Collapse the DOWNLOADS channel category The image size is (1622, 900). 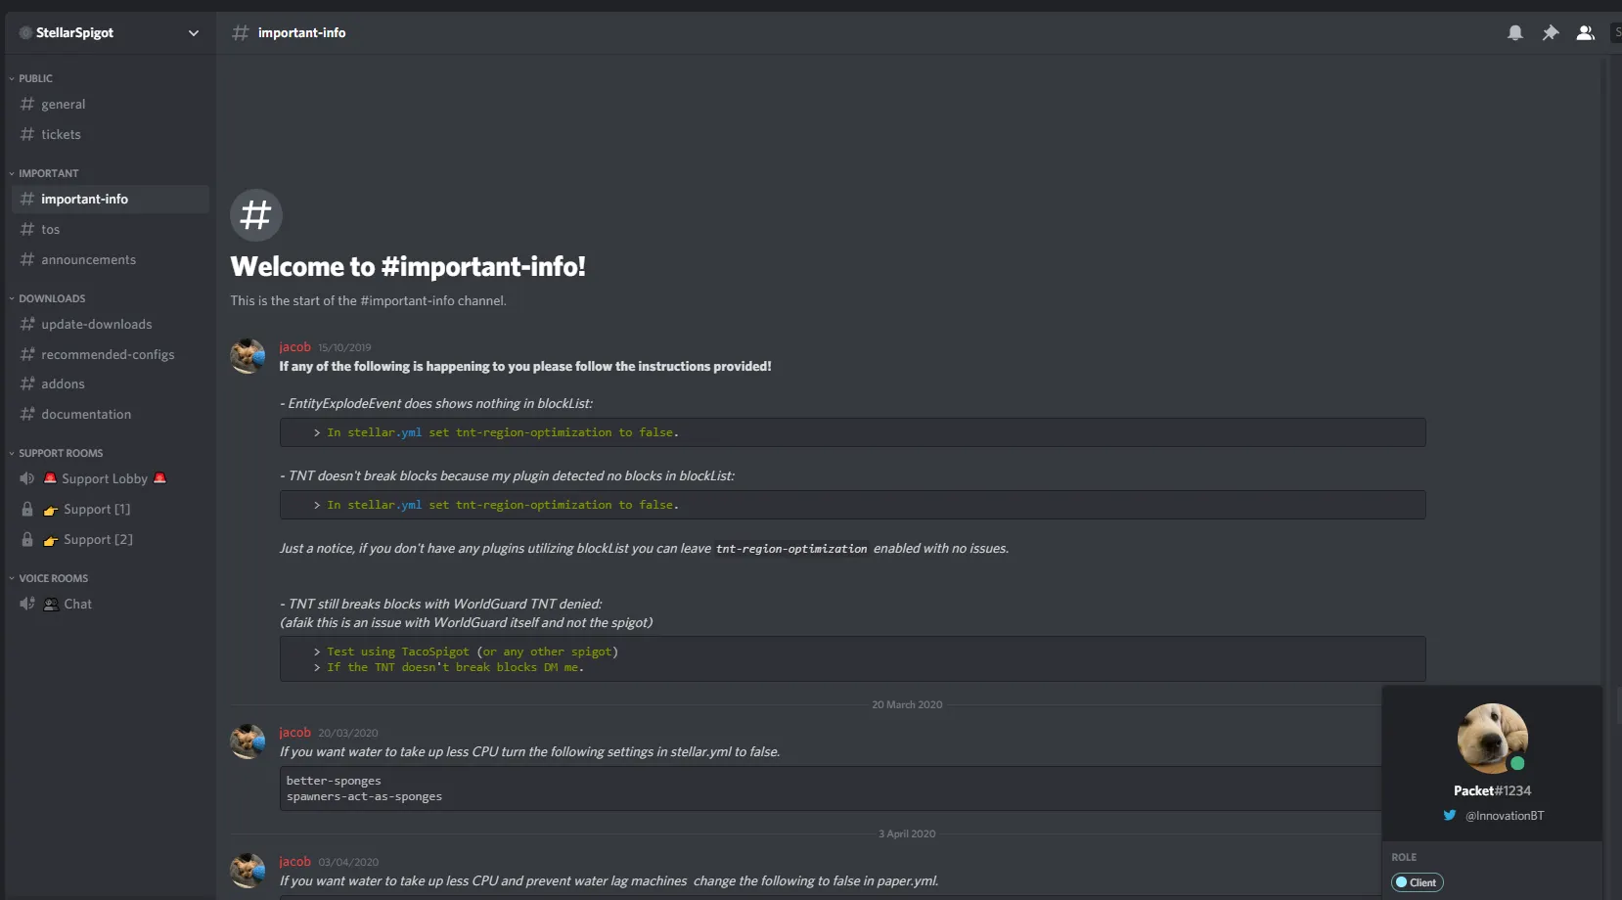52,298
